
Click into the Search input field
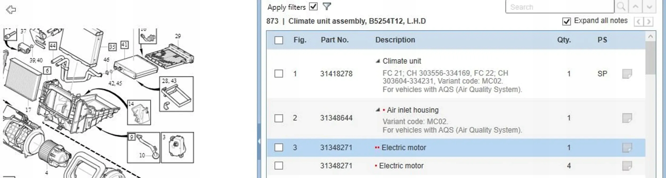pyautogui.click(x=559, y=7)
